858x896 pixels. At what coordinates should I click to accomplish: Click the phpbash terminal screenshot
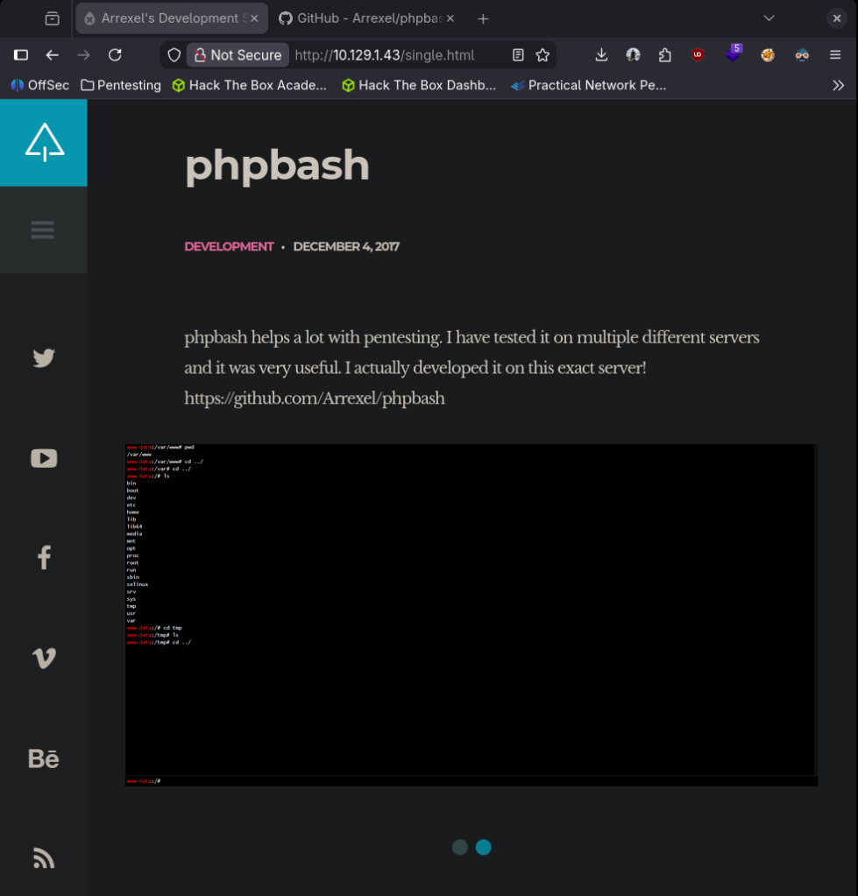tap(471, 614)
